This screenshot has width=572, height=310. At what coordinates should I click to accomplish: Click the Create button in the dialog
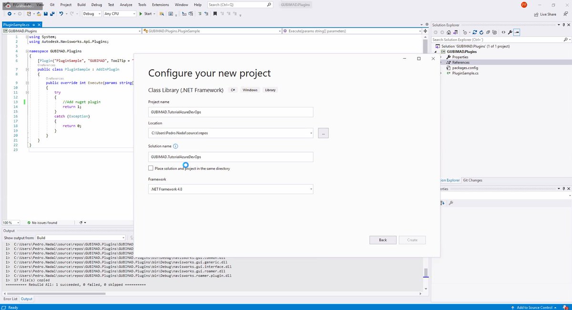412,240
